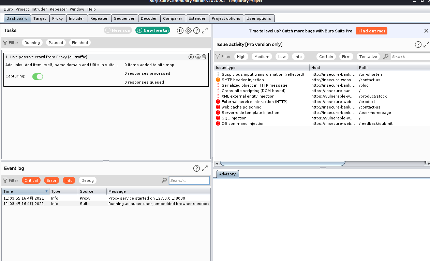
Task: Open the User options tab
Action: tap(259, 18)
